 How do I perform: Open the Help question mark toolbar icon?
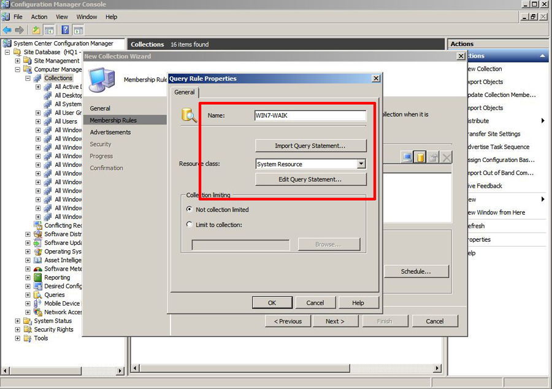click(x=65, y=30)
